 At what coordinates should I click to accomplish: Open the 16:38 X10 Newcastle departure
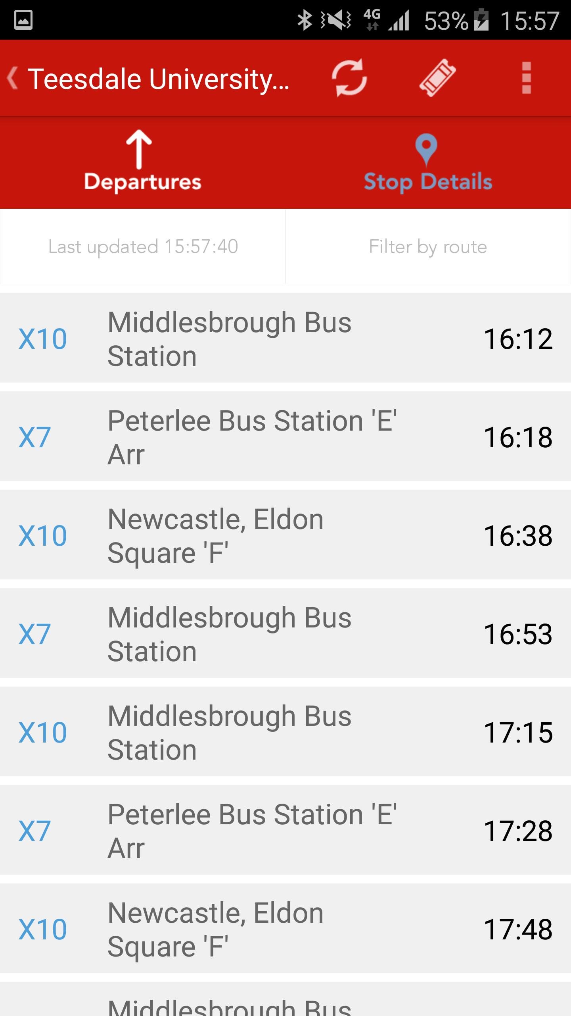pyautogui.click(x=285, y=535)
